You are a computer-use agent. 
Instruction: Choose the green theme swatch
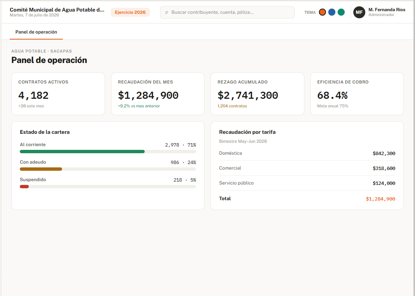[x=341, y=12]
